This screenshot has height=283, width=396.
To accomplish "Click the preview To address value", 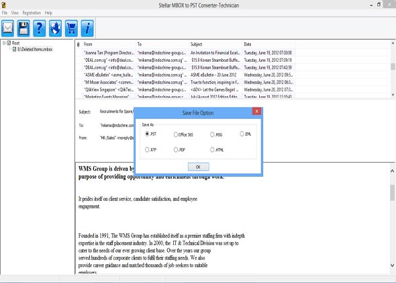I will coord(117,126).
